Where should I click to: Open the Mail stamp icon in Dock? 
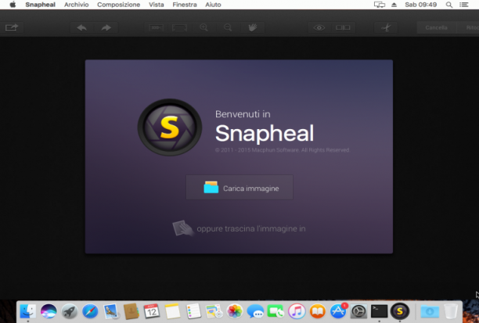point(110,311)
